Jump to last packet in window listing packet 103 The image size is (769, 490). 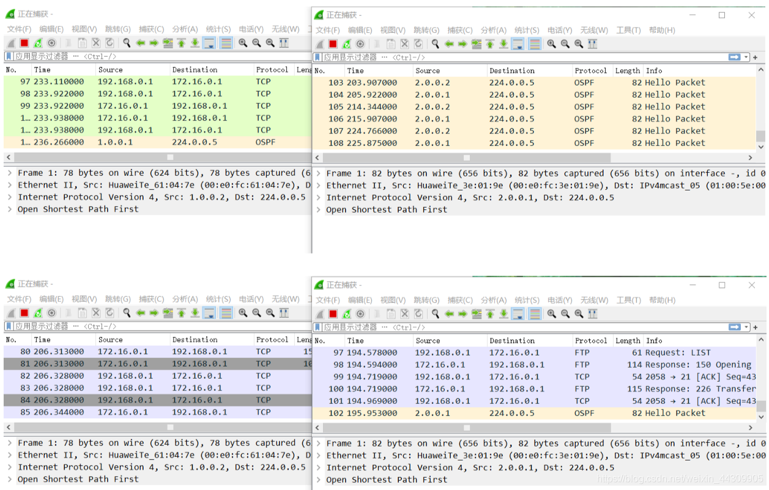pyautogui.click(x=503, y=44)
